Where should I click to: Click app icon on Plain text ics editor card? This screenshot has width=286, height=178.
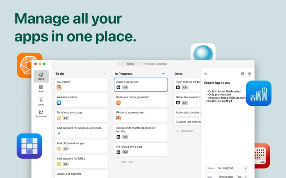tap(178, 87)
